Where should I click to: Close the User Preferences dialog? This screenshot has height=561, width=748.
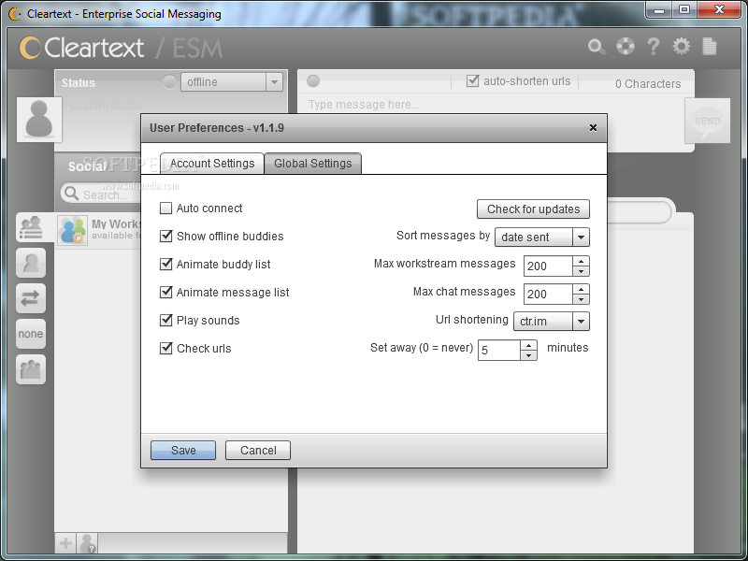[x=593, y=128]
